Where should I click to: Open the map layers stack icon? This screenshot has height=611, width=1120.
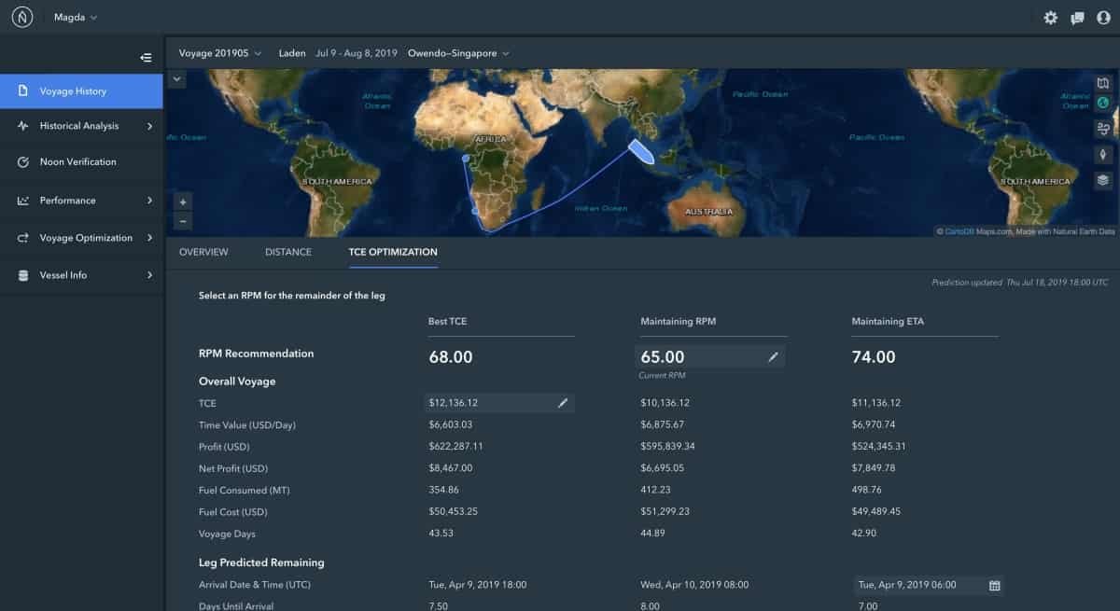pyautogui.click(x=1103, y=180)
